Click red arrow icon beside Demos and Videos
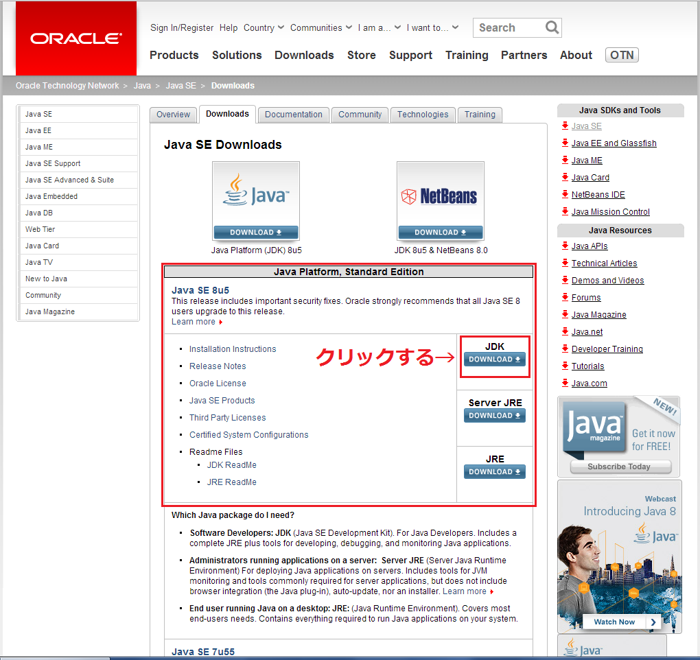The width and height of the screenshot is (700, 660). (565, 280)
